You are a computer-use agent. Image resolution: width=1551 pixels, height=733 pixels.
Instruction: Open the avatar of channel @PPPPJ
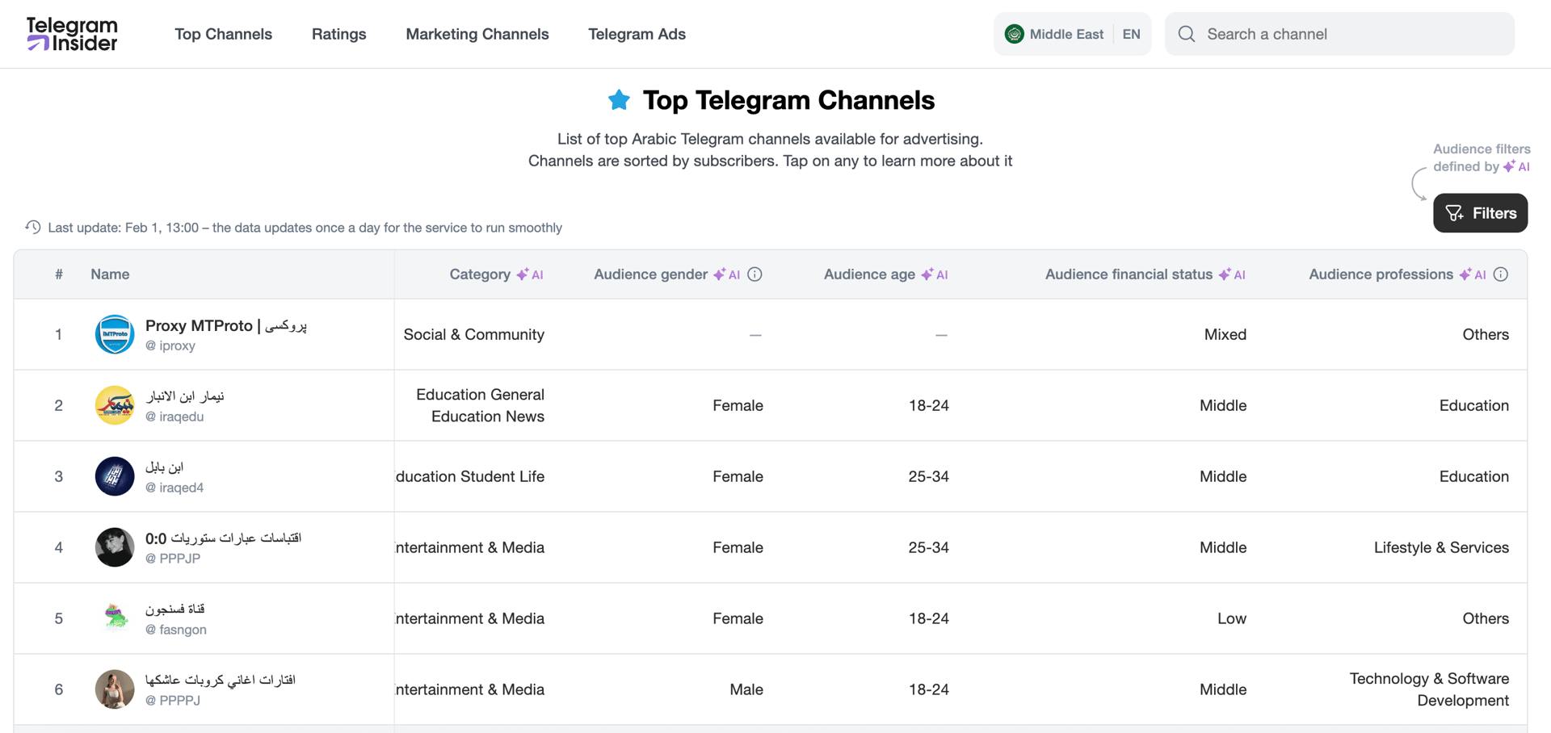115,689
